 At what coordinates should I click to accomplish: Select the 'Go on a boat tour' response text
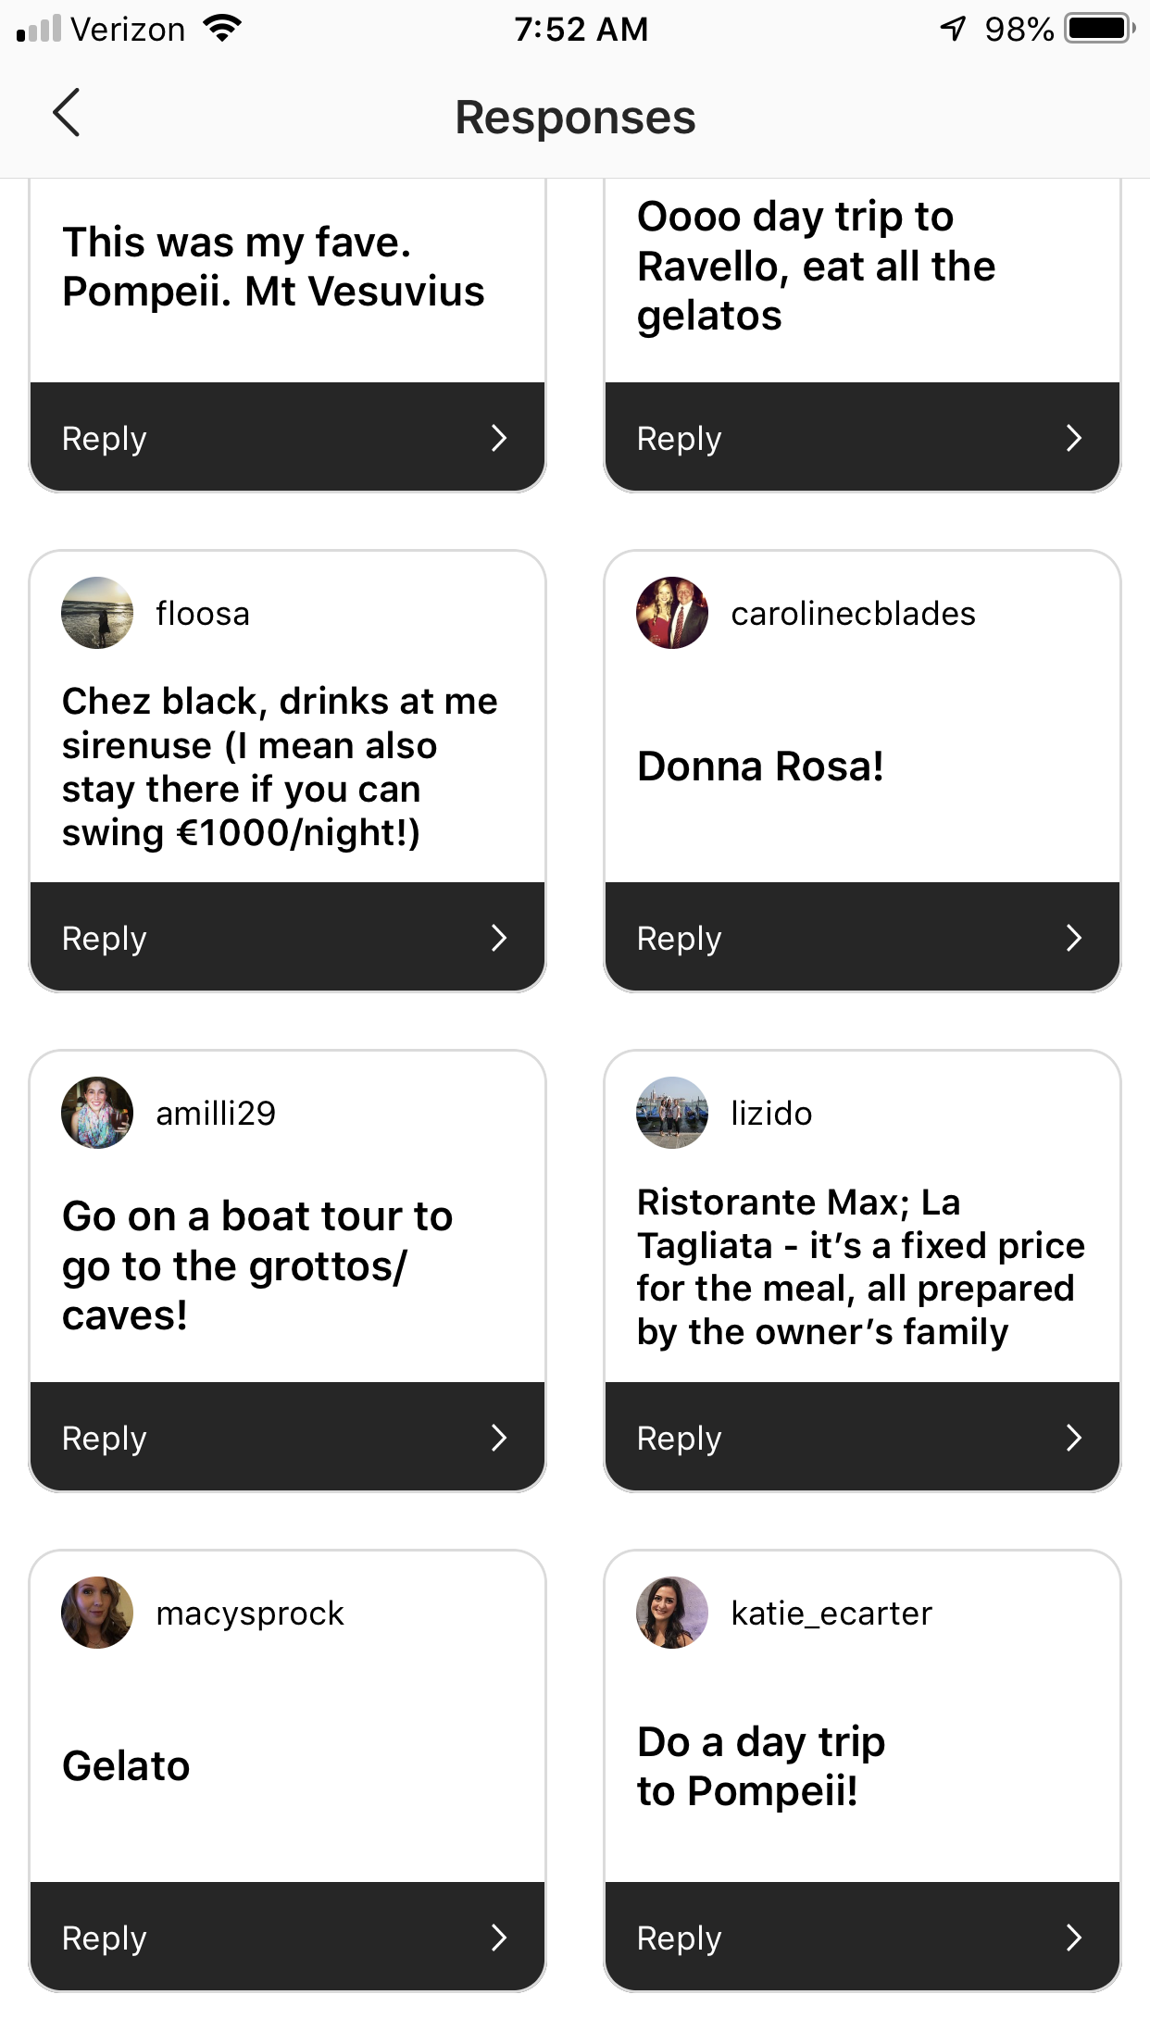pos(257,1265)
